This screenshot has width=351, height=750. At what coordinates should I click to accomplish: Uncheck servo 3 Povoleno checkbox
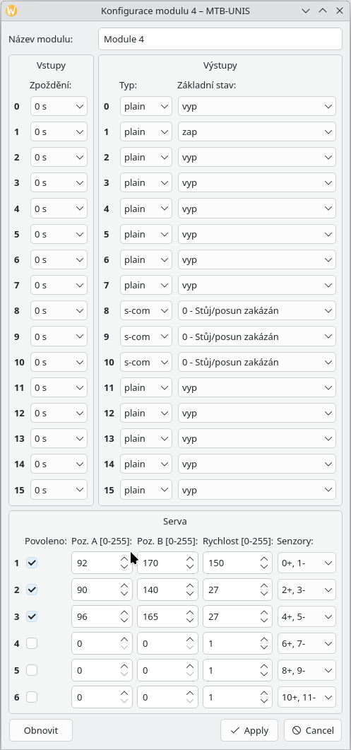coord(32,616)
